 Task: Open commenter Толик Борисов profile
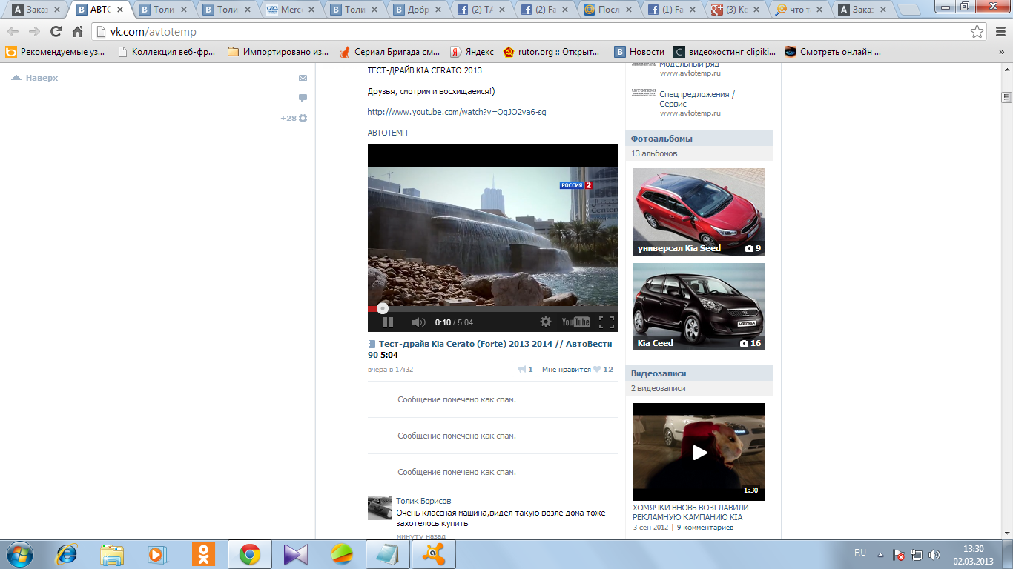(423, 501)
